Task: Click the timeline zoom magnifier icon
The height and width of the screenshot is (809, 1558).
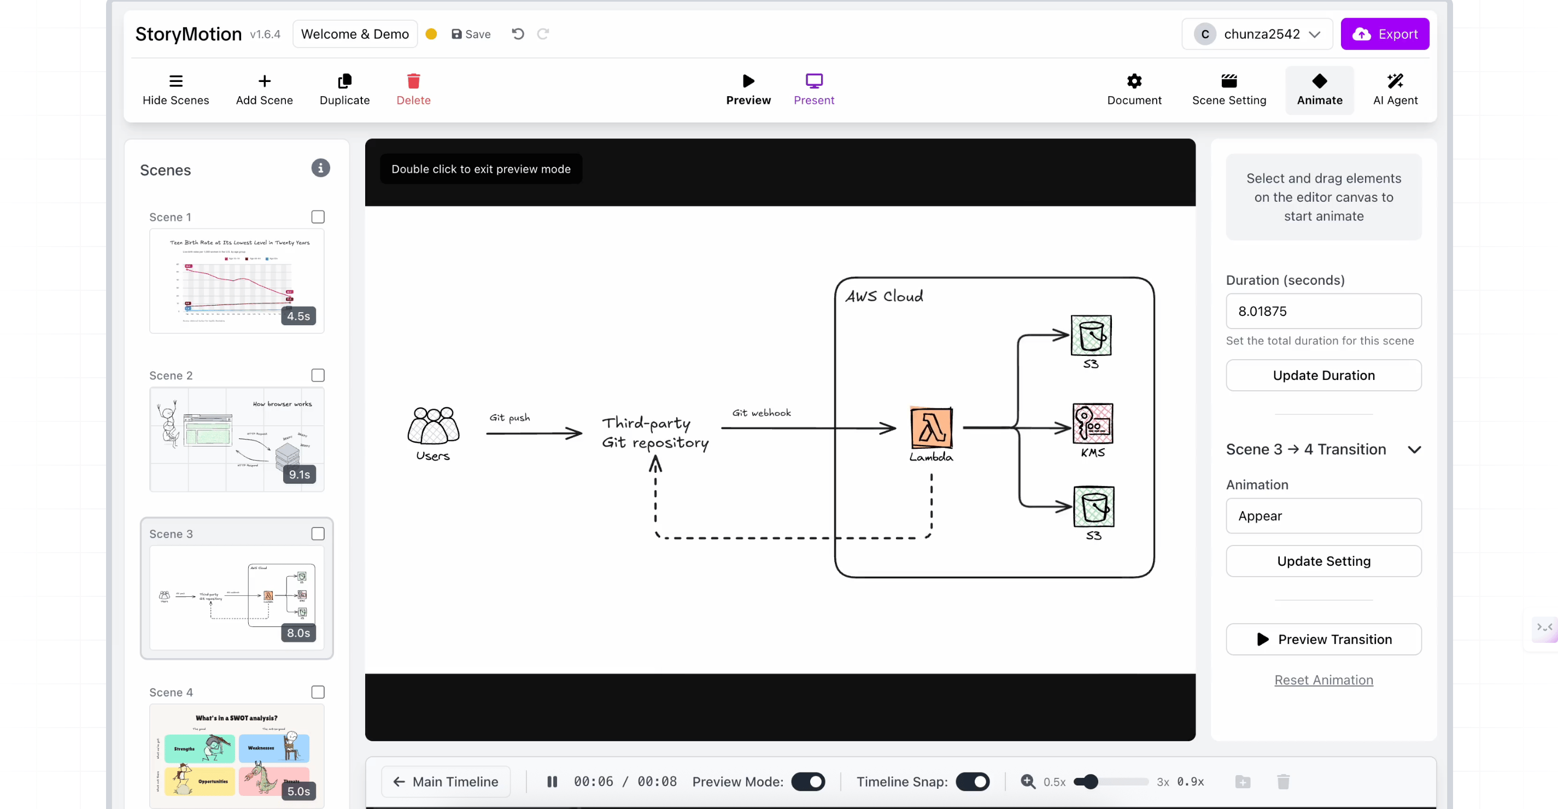Action: point(1028,782)
